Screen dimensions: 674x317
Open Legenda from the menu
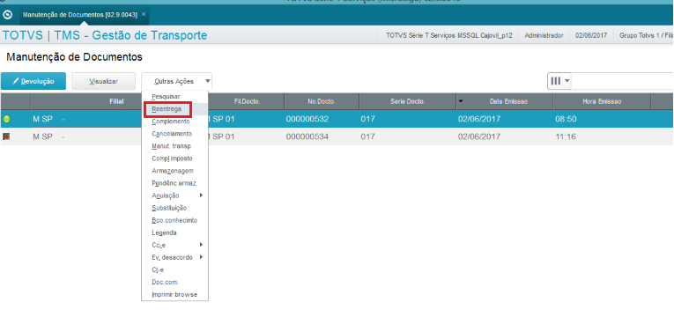[x=164, y=232]
